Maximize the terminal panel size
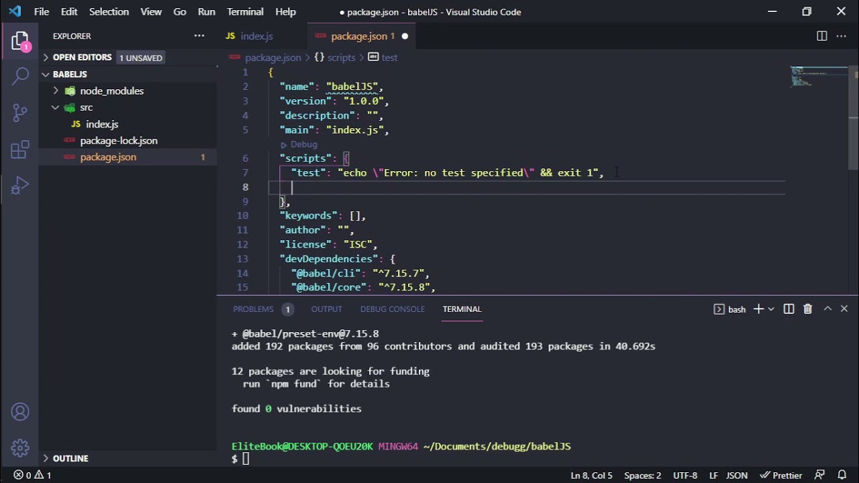Viewport: 859px width, 483px height. pyautogui.click(x=827, y=309)
